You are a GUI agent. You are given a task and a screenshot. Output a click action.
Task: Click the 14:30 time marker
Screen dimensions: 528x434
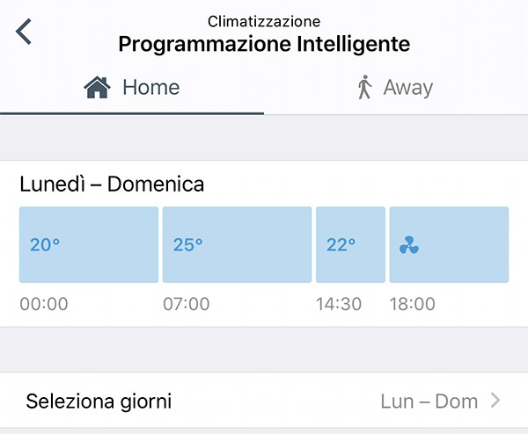(x=339, y=304)
